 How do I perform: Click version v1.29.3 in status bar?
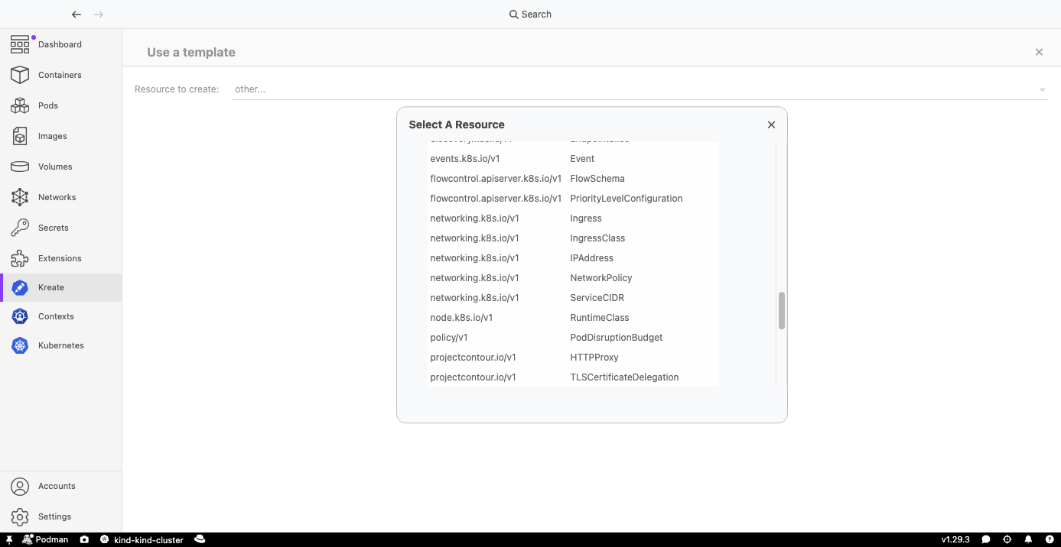(x=955, y=539)
